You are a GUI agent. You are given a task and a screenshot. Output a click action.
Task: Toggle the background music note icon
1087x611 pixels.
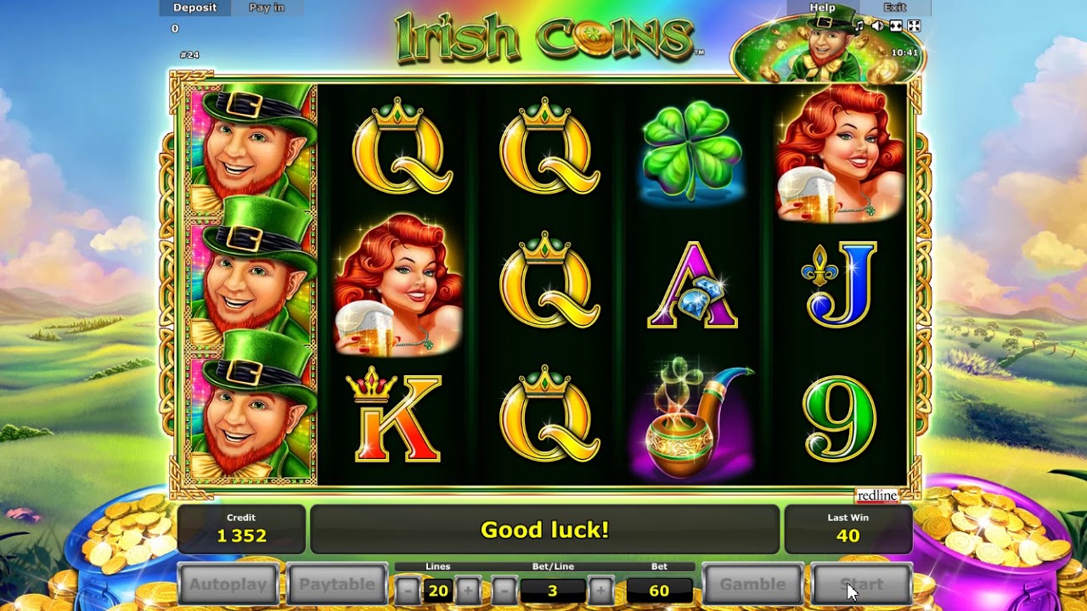(859, 26)
